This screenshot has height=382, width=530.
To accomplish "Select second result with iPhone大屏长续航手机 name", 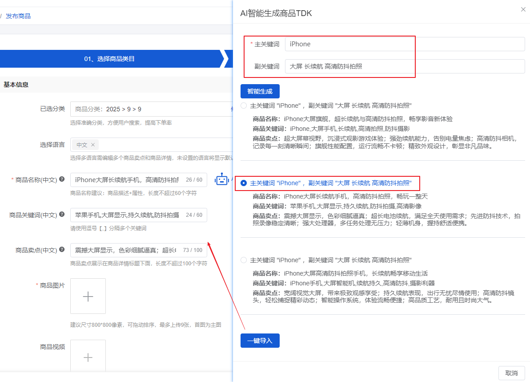I will [x=244, y=183].
